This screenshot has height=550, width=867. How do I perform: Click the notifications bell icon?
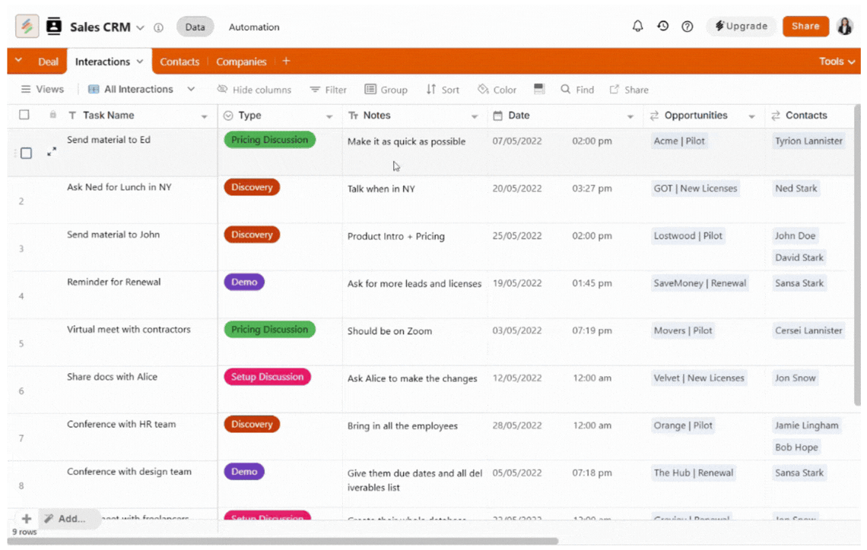pos(638,27)
